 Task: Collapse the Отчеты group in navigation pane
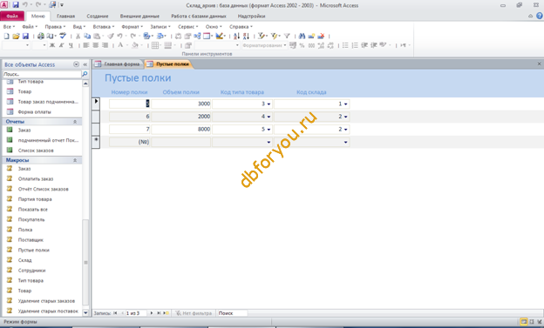pyautogui.click(x=75, y=122)
